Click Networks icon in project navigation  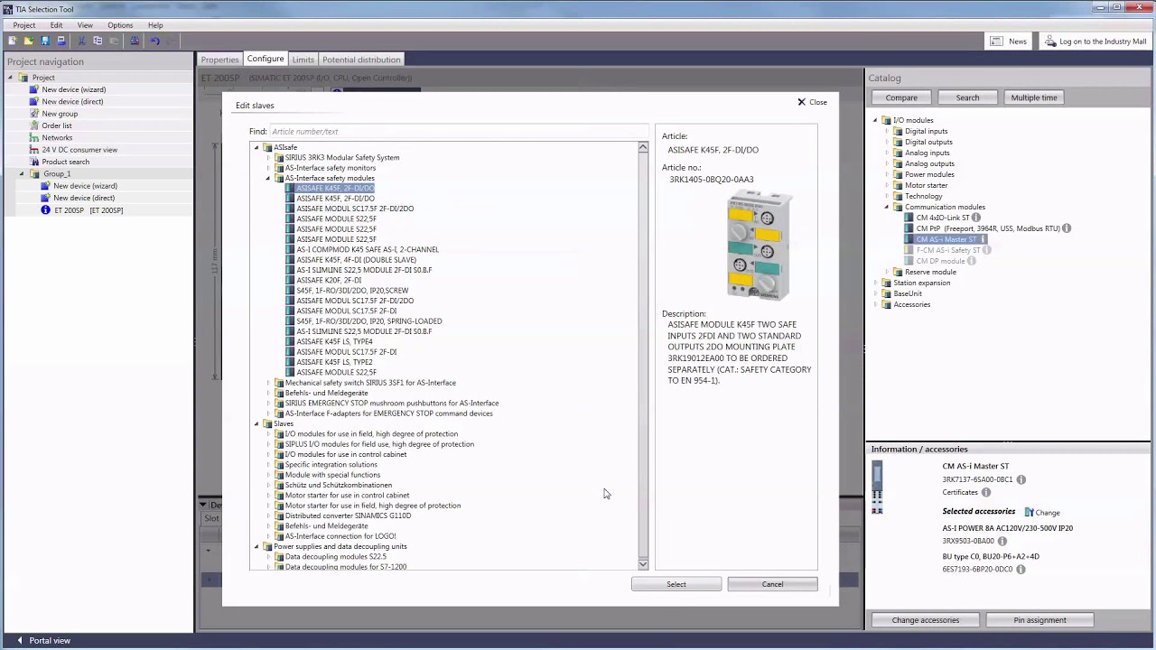(34, 137)
